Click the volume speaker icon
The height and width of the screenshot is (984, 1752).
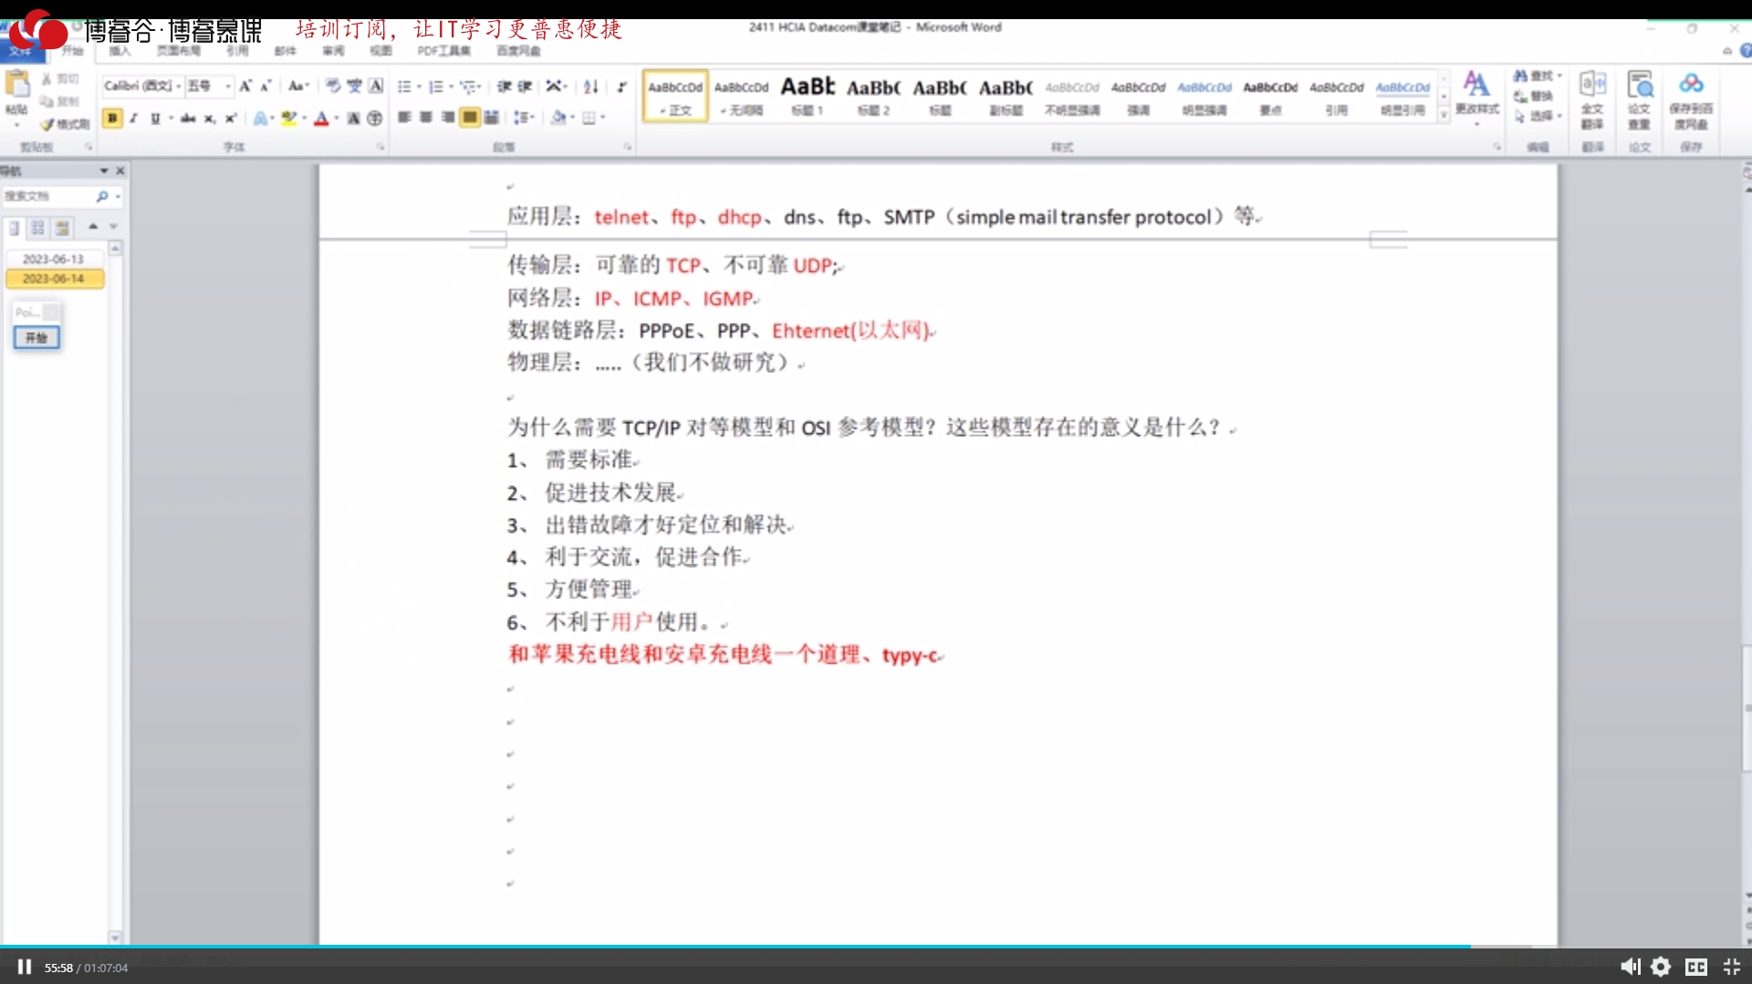coord(1630,967)
